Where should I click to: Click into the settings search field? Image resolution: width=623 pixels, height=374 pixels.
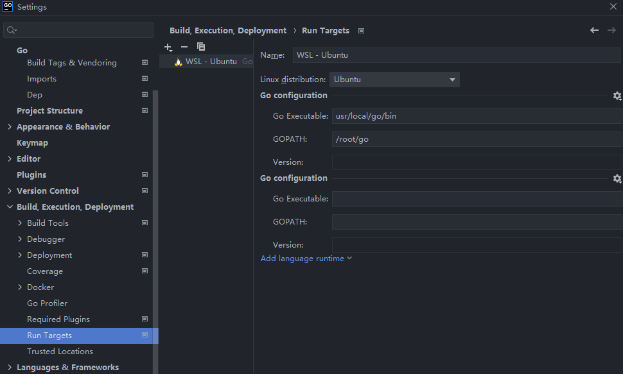pos(78,30)
